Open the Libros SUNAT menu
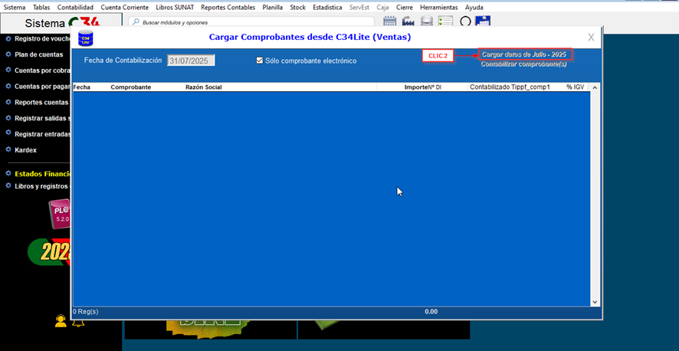 pos(175,7)
